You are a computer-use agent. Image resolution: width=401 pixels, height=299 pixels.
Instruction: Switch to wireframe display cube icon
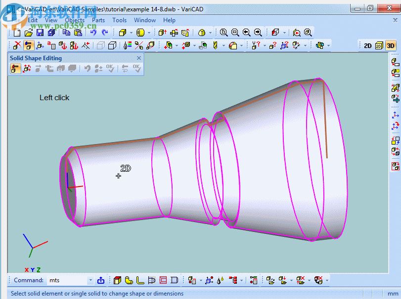pyautogui.click(x=101, y=45)
